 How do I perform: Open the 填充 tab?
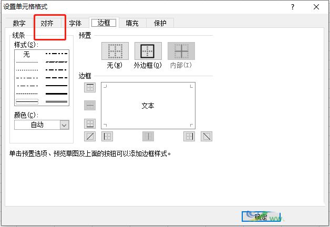132,23
